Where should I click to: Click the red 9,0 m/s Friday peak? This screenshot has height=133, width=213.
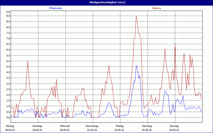(136, 16)
